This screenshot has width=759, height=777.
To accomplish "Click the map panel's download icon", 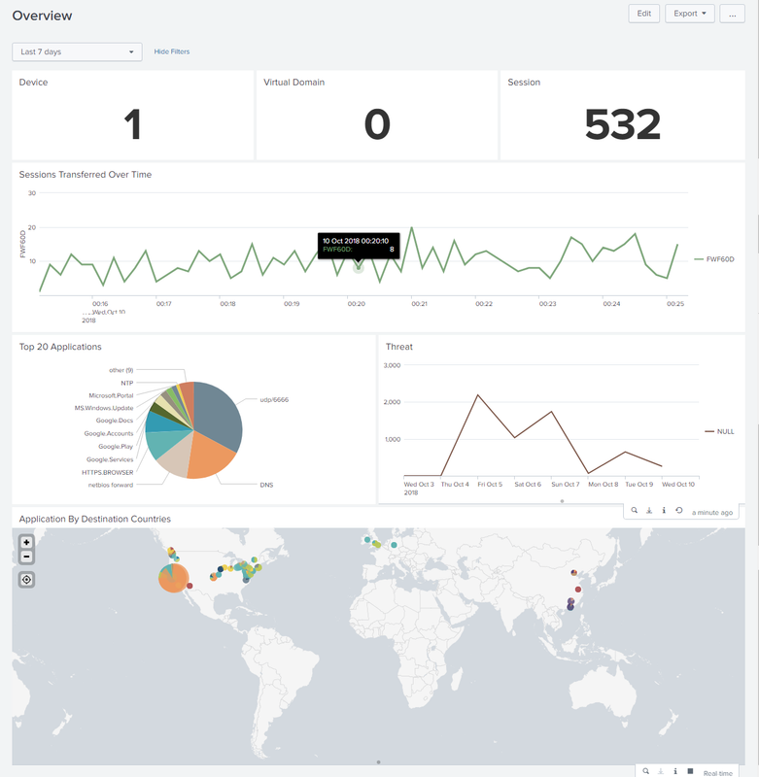I will click(660, 771).
